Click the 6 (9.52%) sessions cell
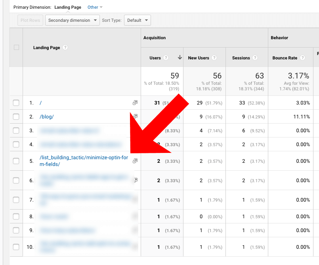Image resolution: width=319 pixels, height=265 pixels. 253,130
